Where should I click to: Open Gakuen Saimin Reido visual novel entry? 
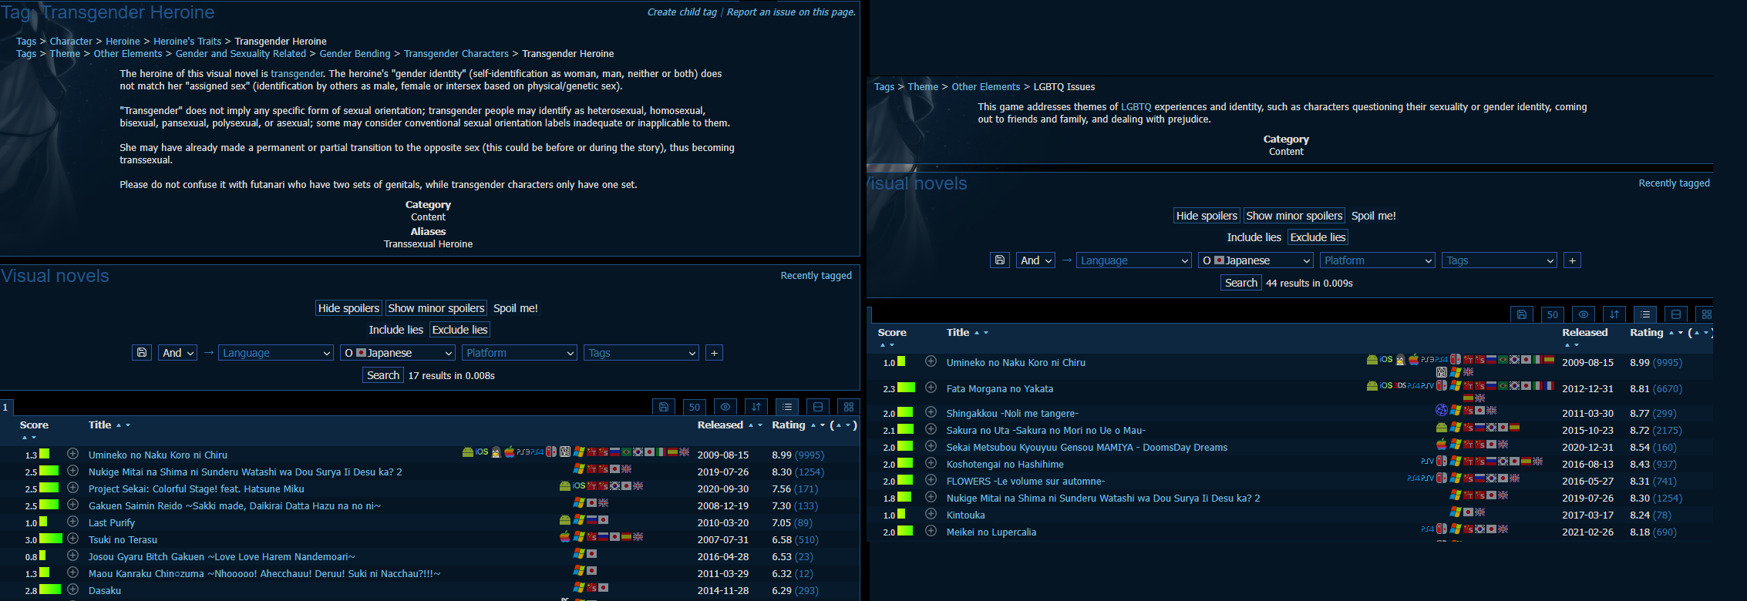point(234,505)
